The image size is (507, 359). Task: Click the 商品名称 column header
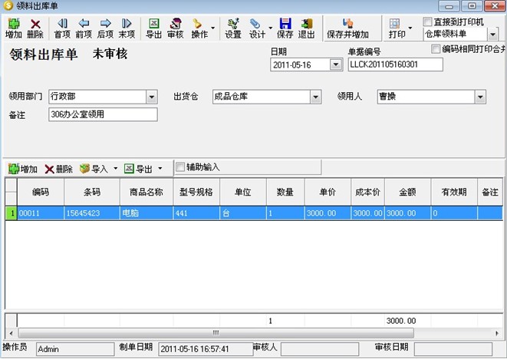pos(147,192)
